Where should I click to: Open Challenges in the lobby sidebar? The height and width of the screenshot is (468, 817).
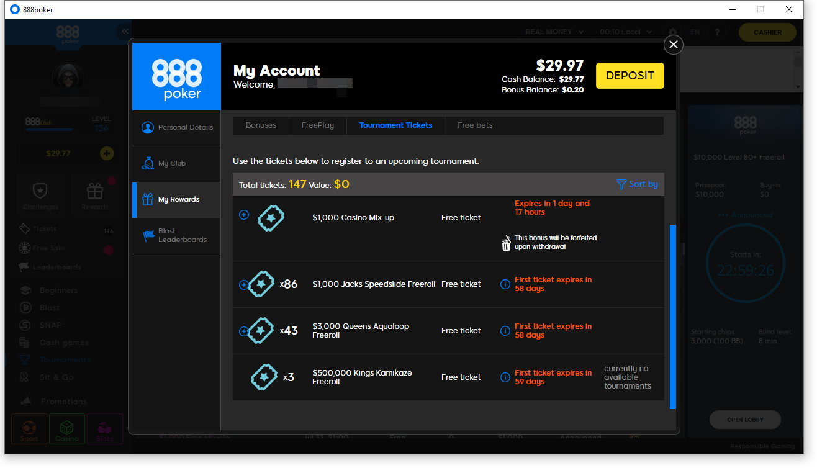pos(40,196)
